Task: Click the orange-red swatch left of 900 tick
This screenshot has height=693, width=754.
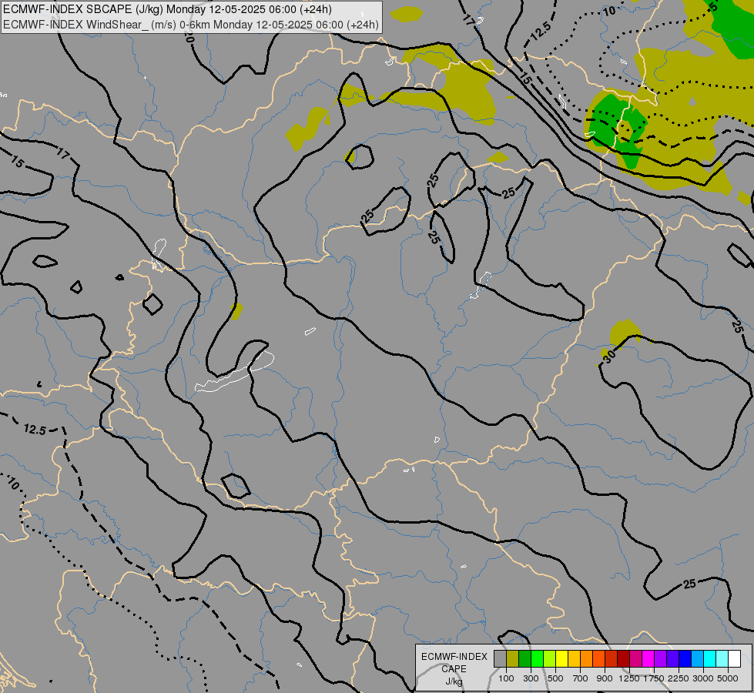Action: pos(598,659)
